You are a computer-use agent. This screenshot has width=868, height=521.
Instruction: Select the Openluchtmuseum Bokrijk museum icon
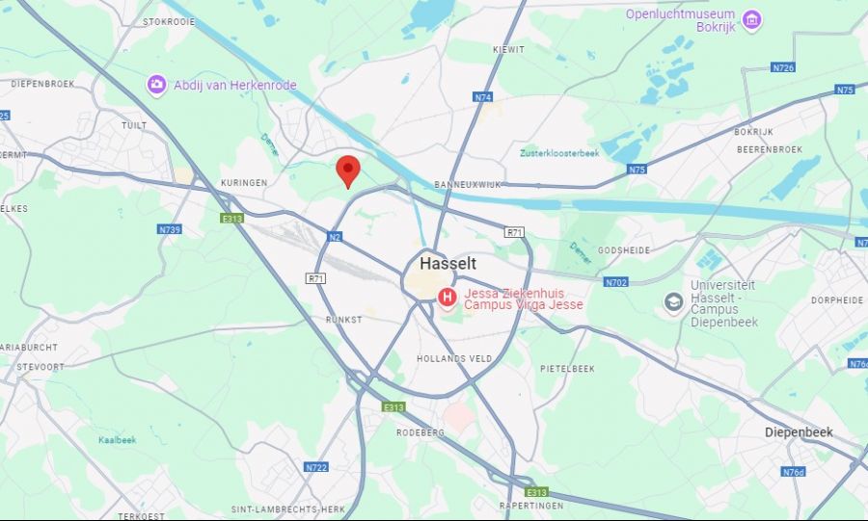(751, 20)
